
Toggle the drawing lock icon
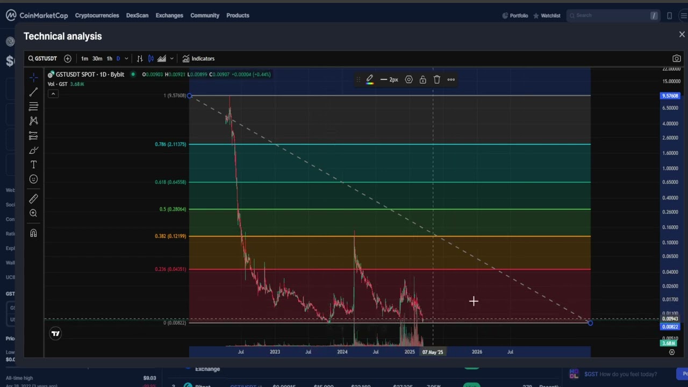(x=423, y=80)
